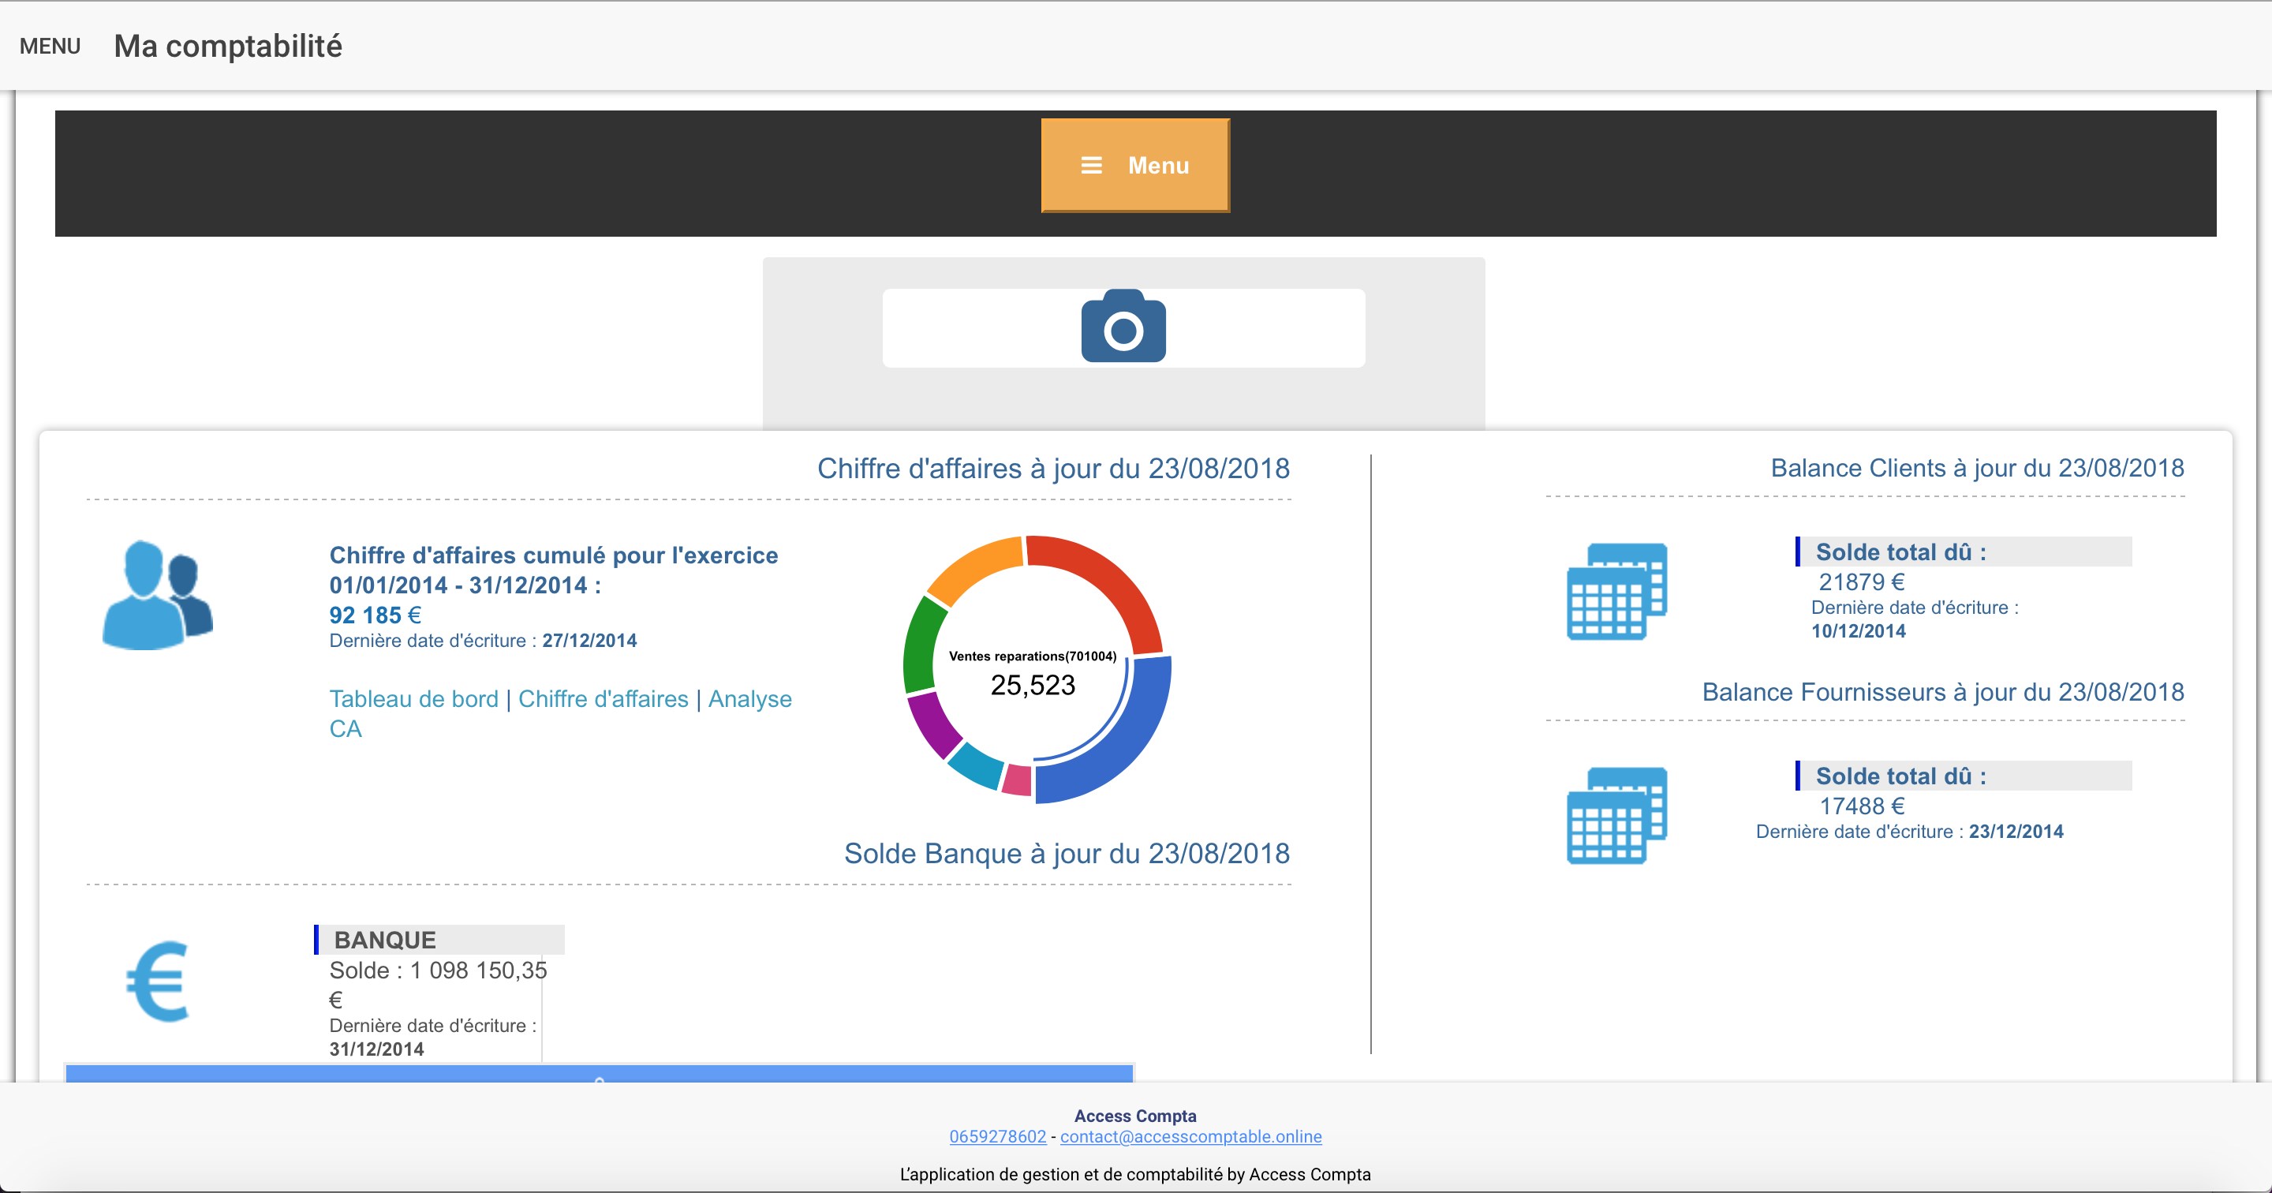Open the Analyse CA link
The height and width of the screenshot is (1193, 2272).
click(x=749, y=699)
